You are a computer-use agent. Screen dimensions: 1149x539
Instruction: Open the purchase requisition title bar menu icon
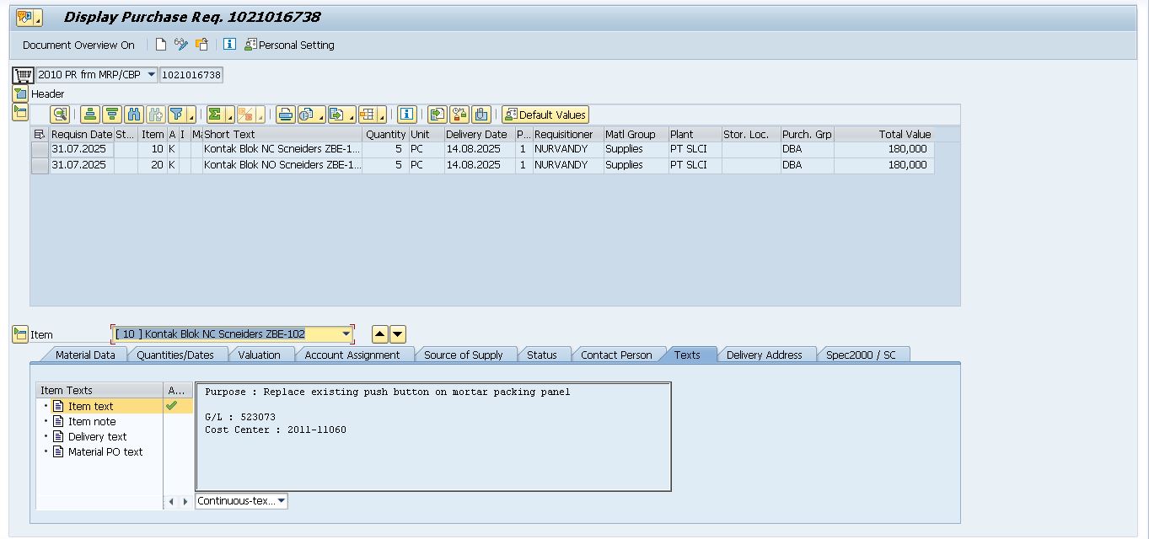coord(29,17)
